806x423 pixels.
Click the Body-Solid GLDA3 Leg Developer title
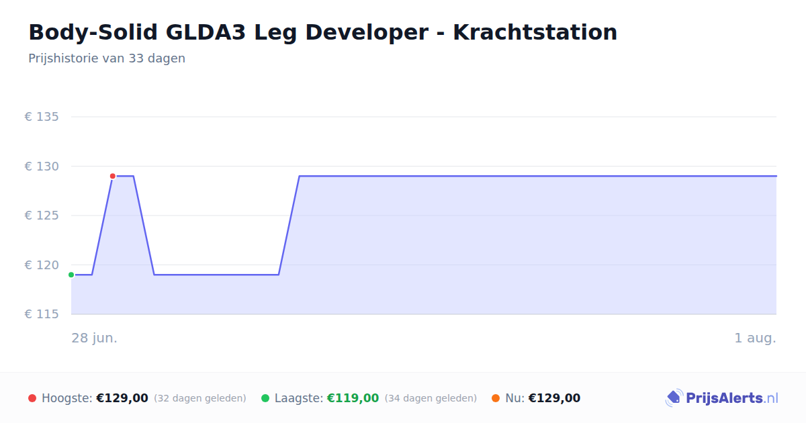point(322,32)
